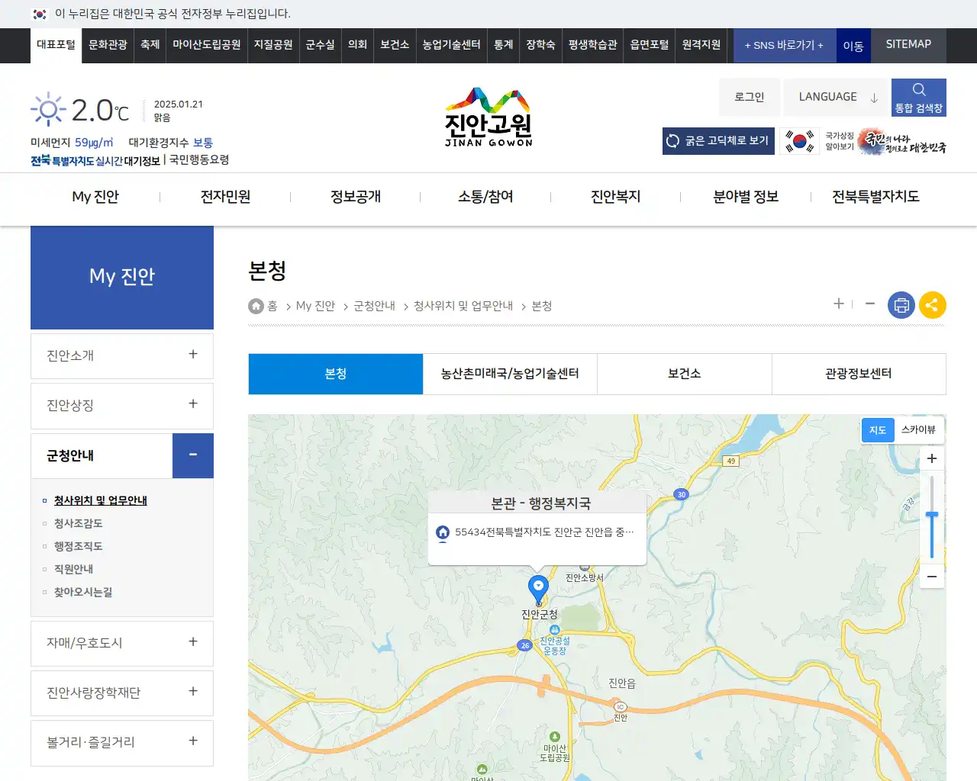Open 통합 검색창 via the magnifier icon
The image size is (977, 781).
[918, 92]
